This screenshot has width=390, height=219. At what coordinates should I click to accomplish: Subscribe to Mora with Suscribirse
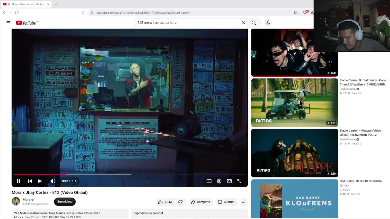coord(65,201)
